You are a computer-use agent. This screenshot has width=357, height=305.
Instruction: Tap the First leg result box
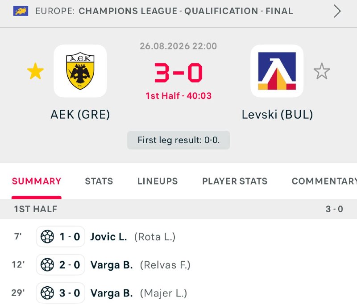click(178, 140)
